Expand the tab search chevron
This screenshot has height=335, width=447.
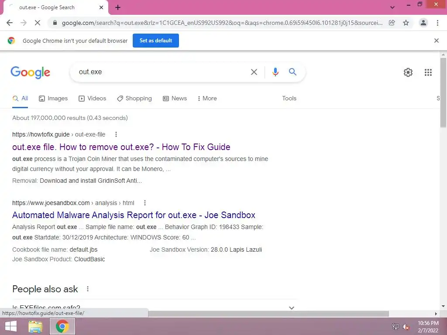tap(392, 7)
